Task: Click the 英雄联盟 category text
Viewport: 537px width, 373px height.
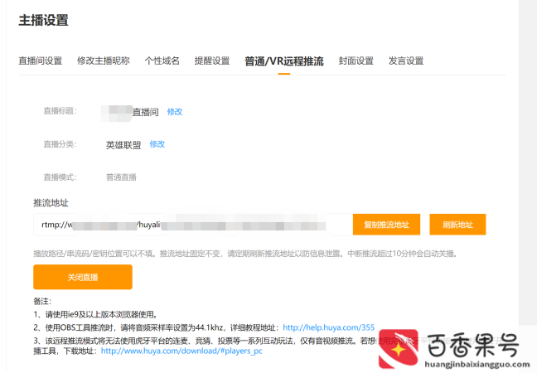Action: coord(123,145)
